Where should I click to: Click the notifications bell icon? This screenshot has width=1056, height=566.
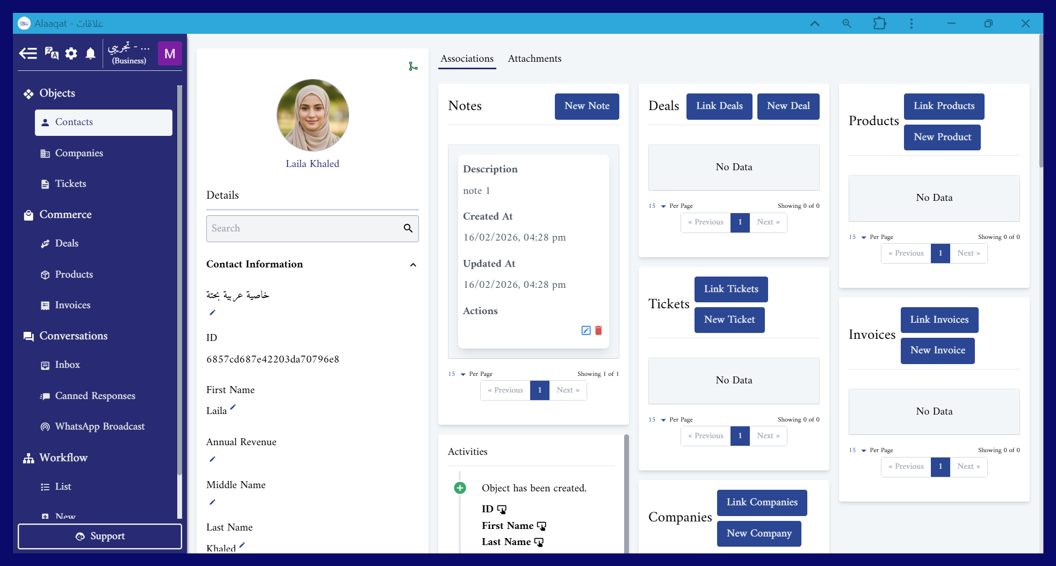90,54
